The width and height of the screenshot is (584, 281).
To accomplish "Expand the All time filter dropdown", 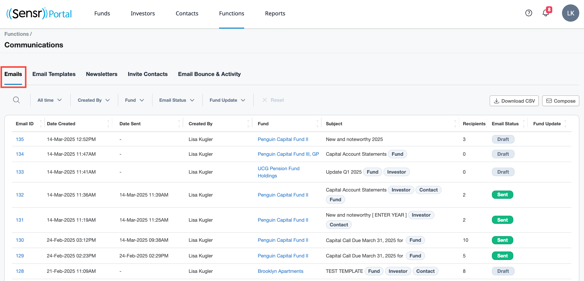I will [49, 100].
